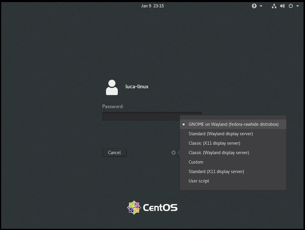Screen dimensions: 305x230
Task: Select the User script session
Action: point(199,181)
